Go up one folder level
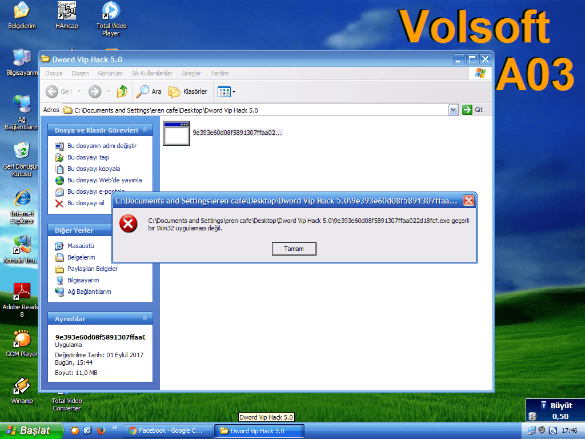Image resolution: width=585 pixels, height=439 pixels. click(122, 91)
